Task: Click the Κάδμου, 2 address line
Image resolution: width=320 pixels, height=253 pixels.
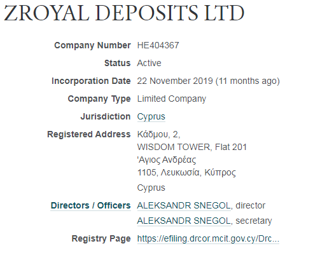Action: pos(158,135)
